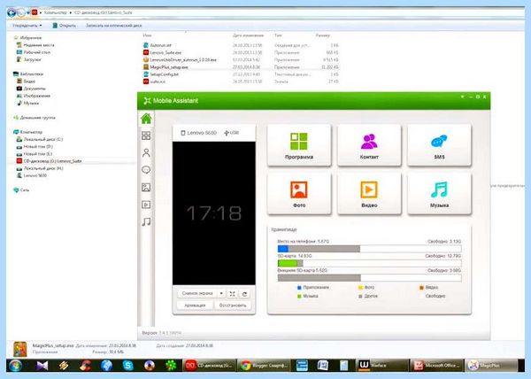This screenshot has width=531, height=379.
Task: Click the phone screen preview showing 17:18
Action: coord(214,213)
